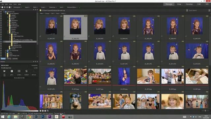Open the File menu
The image size is (211, 119).
[x=3, y=4]
